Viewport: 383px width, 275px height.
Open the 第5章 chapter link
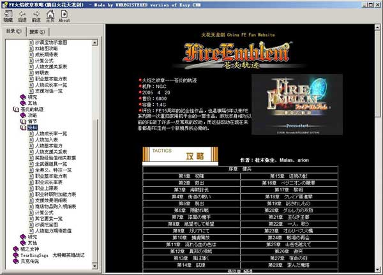pyautogui.click(x=191, y=204)
